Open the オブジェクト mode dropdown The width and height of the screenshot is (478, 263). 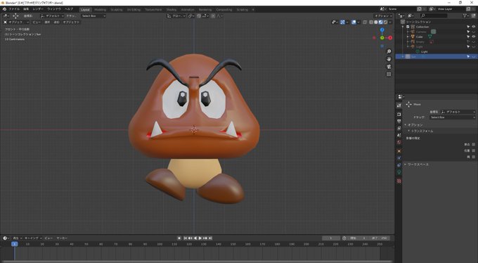[x=16, y=23]
